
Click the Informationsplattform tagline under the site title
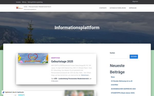coord(30,10)
